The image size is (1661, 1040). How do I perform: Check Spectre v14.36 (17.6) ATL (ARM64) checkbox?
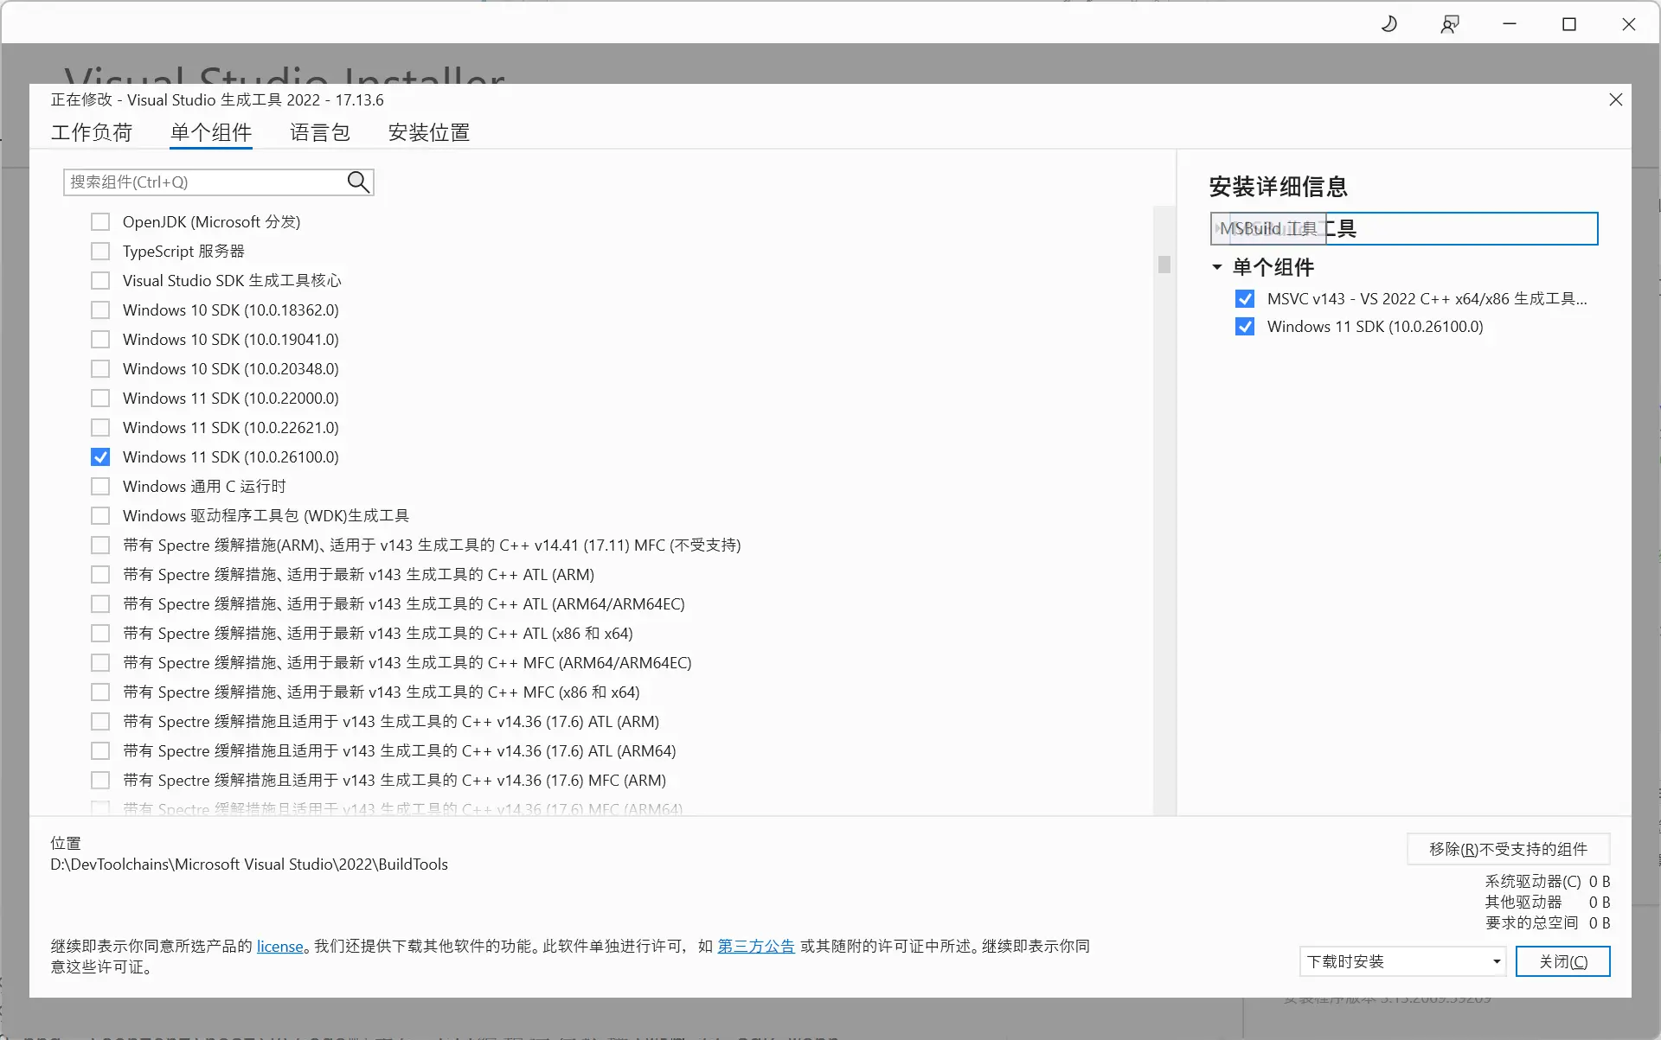[x=100, y=751]
